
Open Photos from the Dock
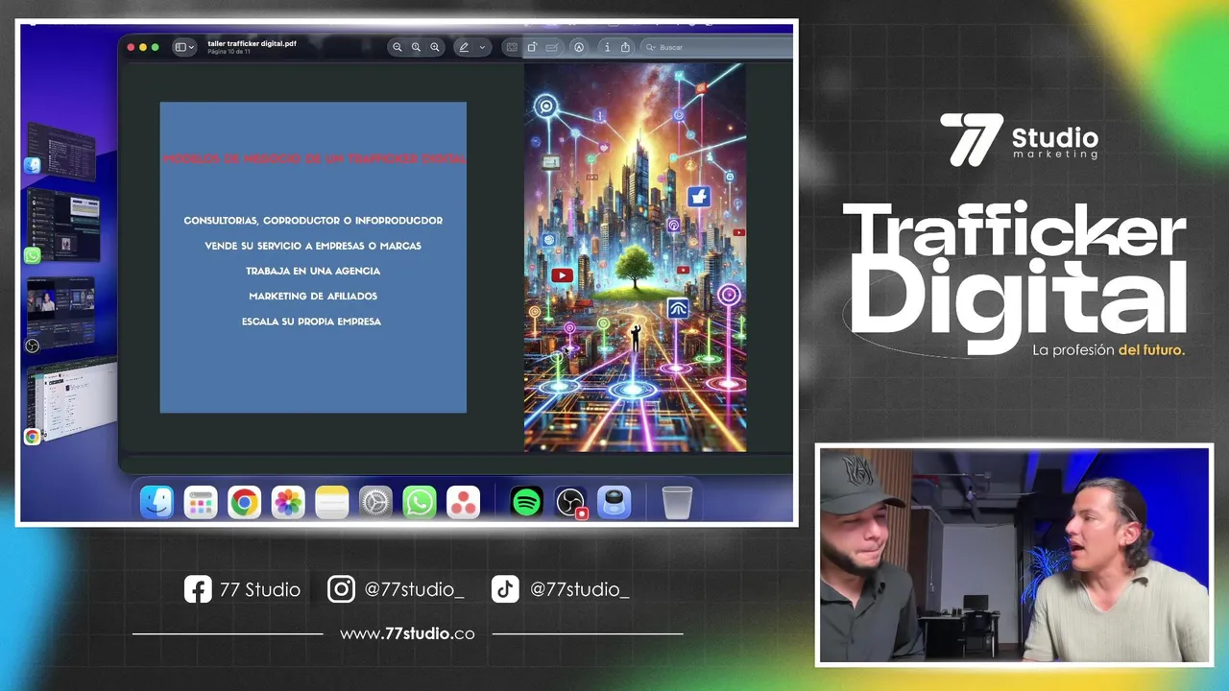pyautogui.click(x=288, y=502)
